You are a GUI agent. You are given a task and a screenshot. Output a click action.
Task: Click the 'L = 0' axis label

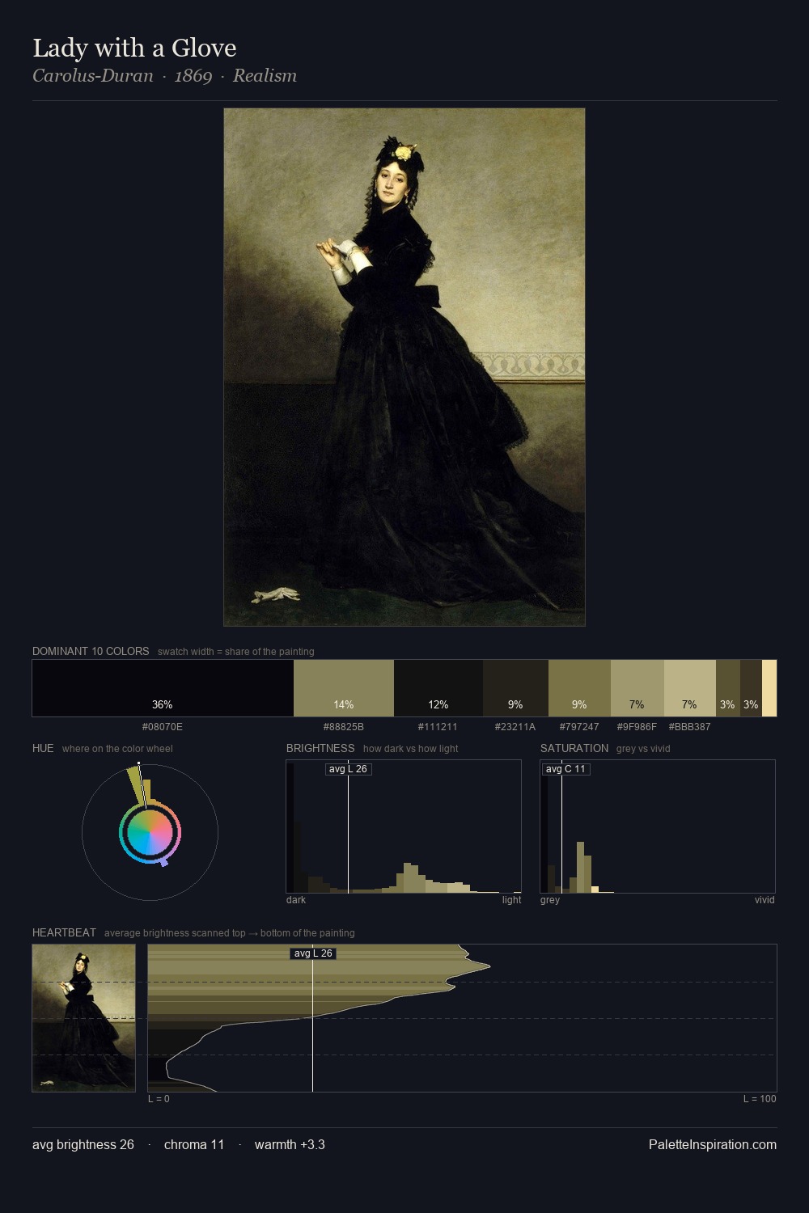pos(159,1099)
